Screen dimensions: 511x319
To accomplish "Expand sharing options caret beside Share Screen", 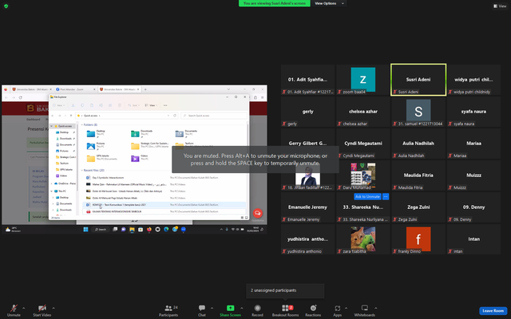I will point(241,308).
